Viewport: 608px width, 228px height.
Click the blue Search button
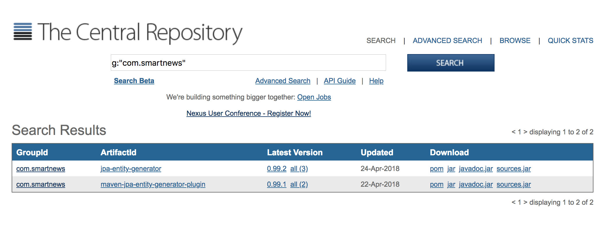click(450, 63)
